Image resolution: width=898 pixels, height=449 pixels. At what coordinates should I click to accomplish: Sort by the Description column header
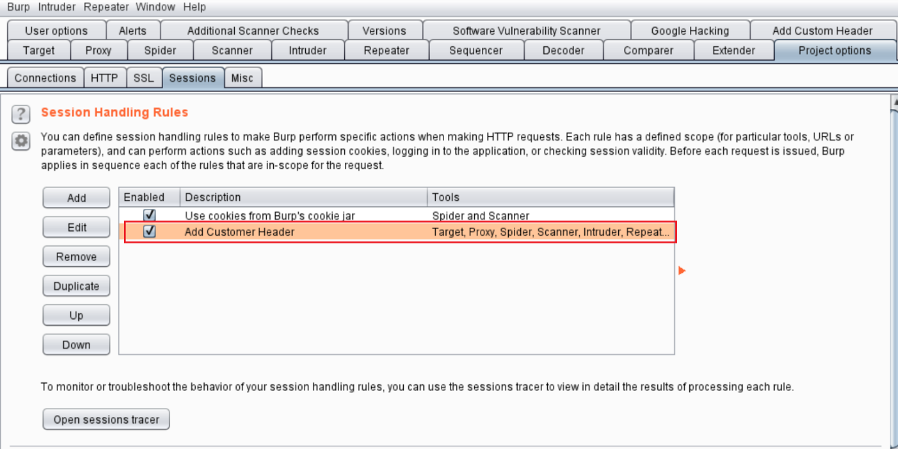(x=304, y=197)
